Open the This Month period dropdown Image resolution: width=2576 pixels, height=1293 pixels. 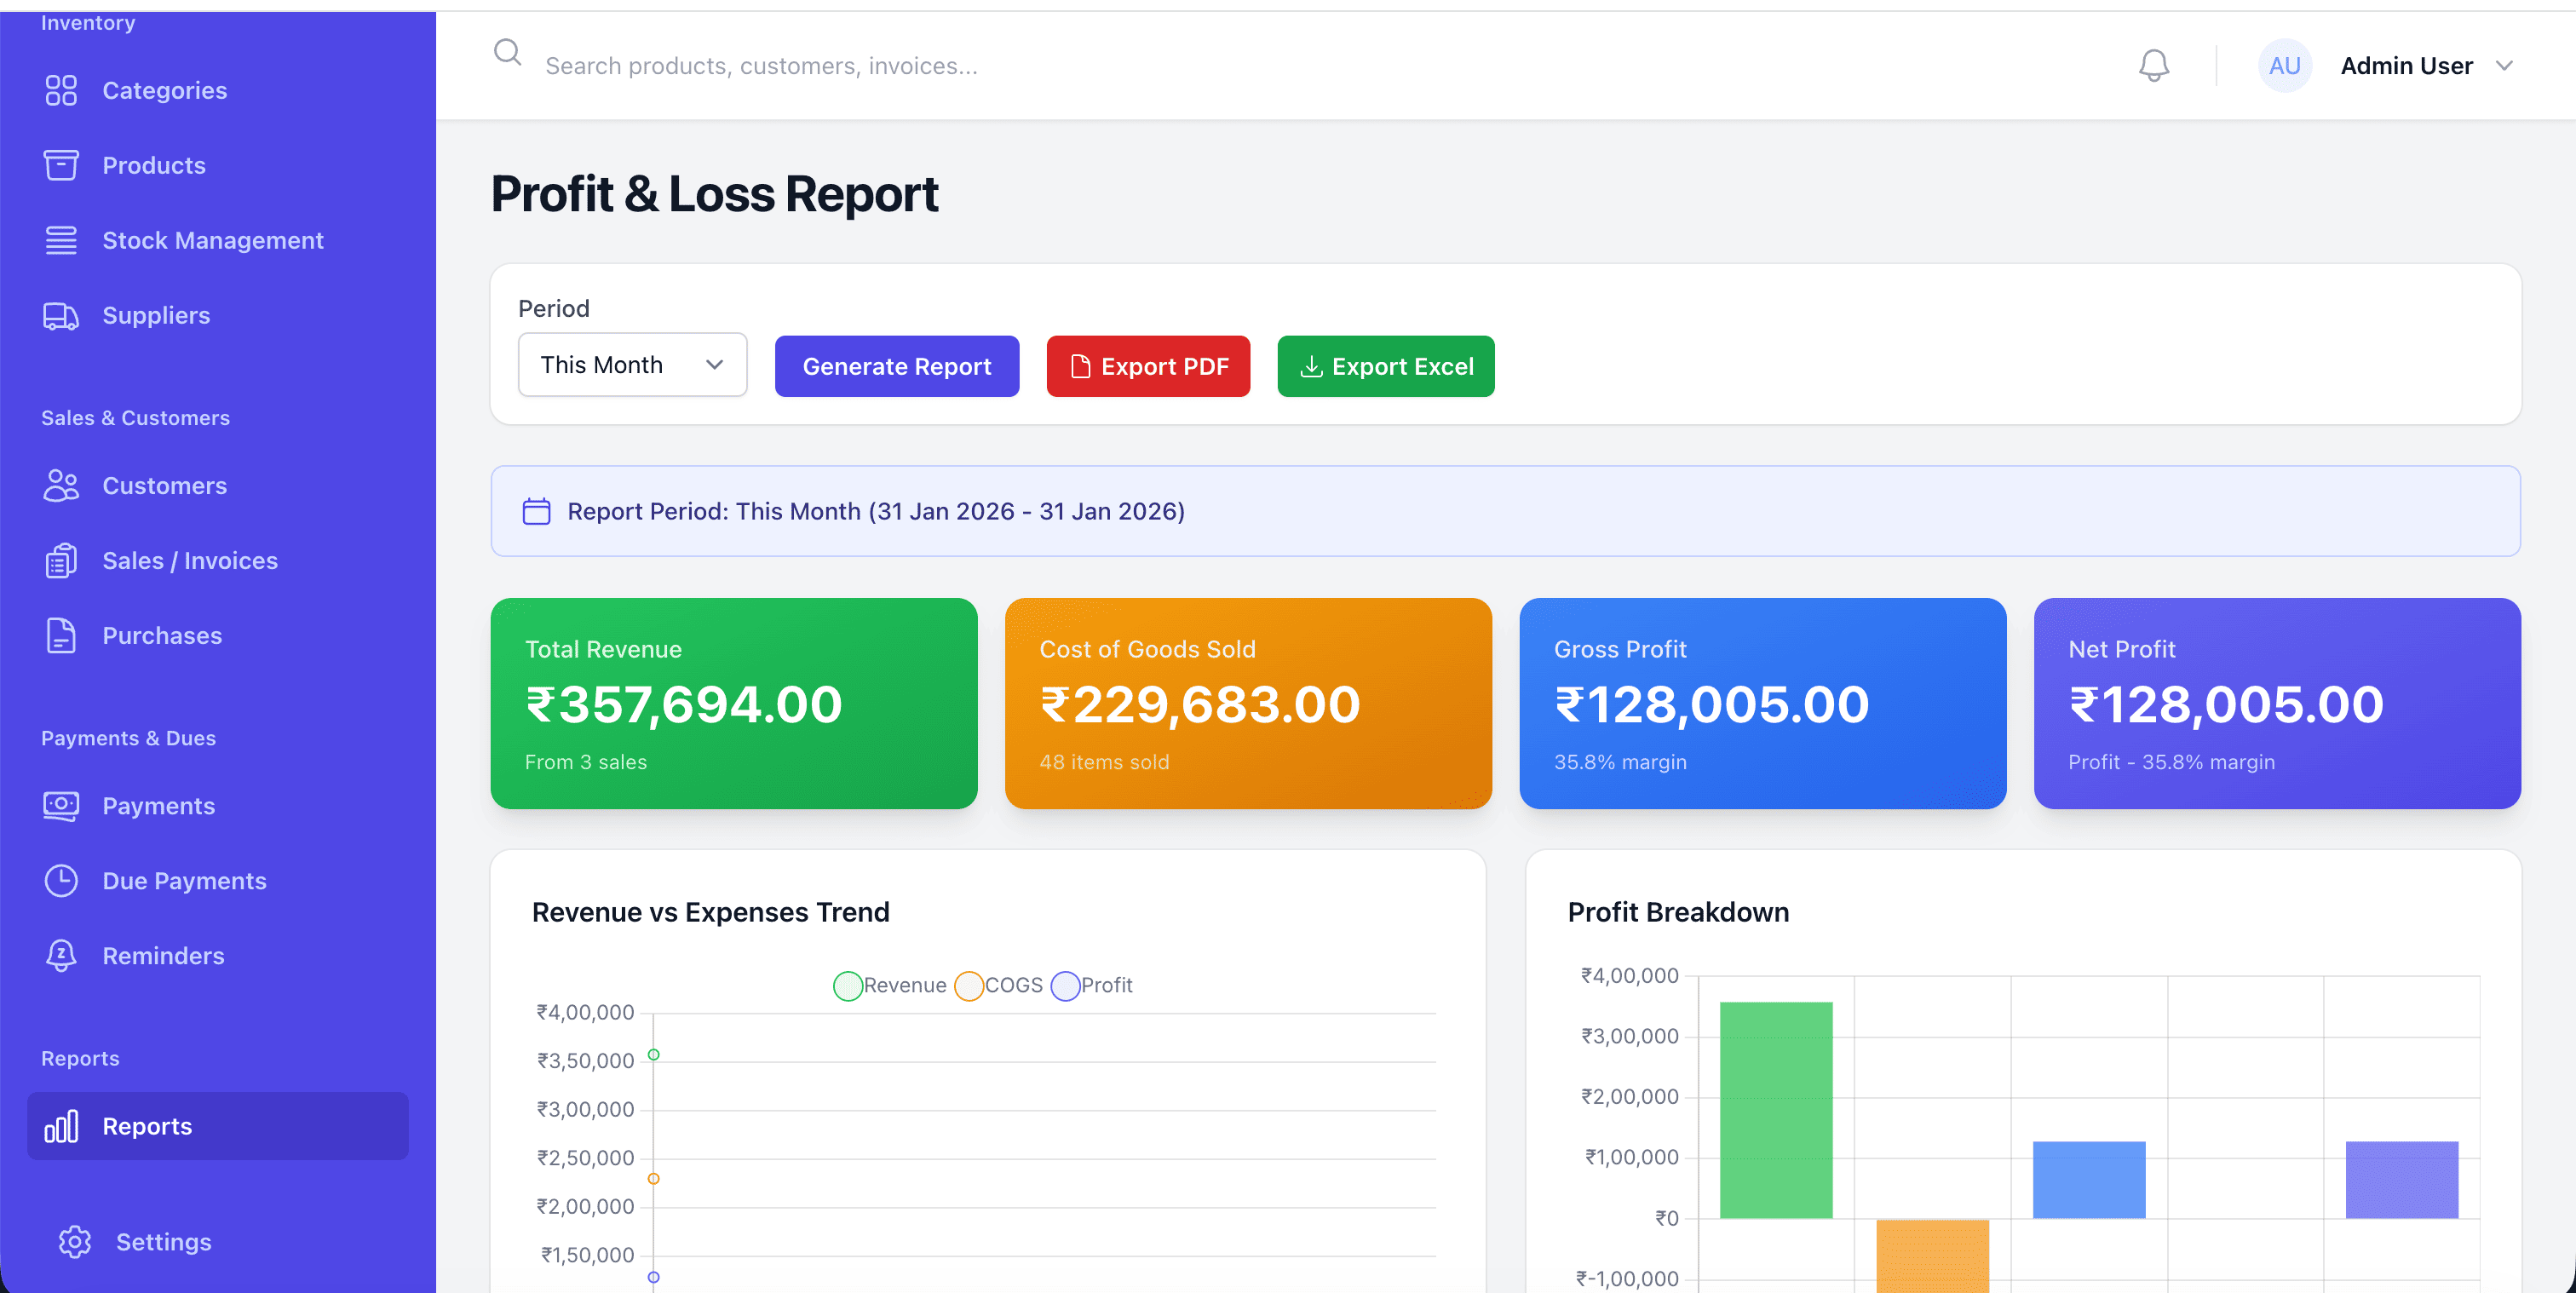(x=632, y=365)
